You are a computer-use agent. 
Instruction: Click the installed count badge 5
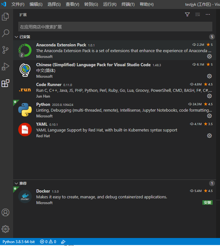coord(212,37)
